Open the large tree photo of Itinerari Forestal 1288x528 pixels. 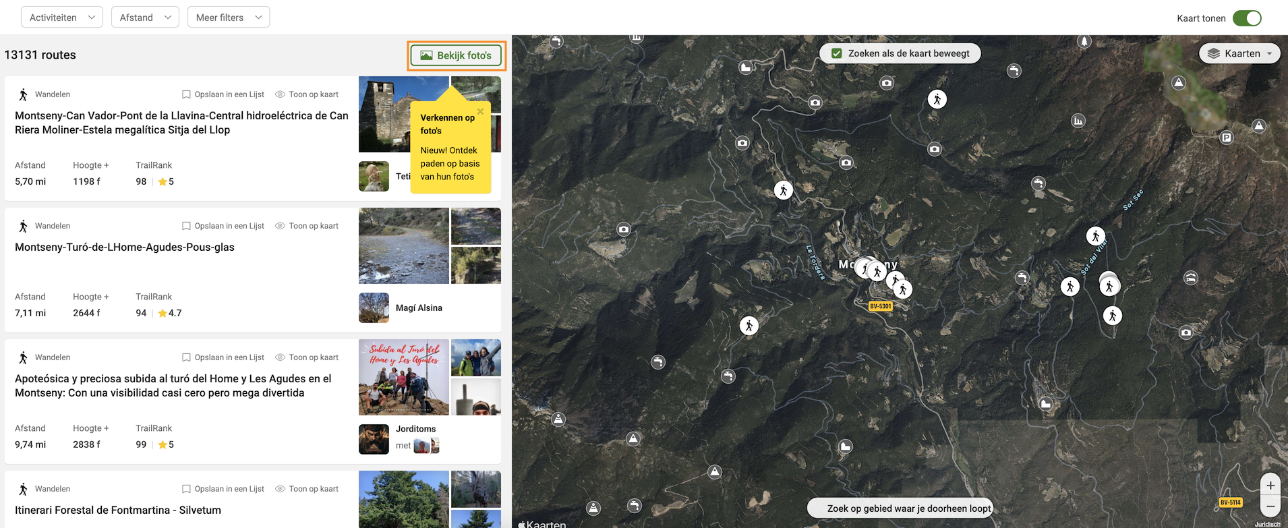(403, 499)
